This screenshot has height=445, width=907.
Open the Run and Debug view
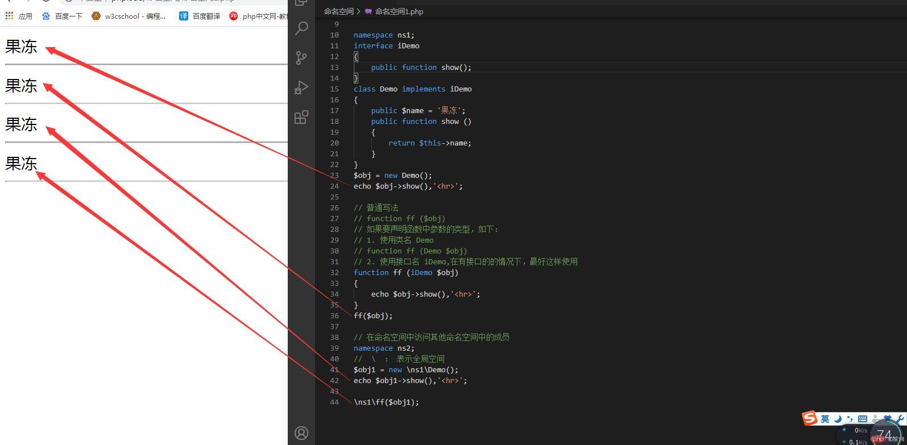tap(301, 87)
